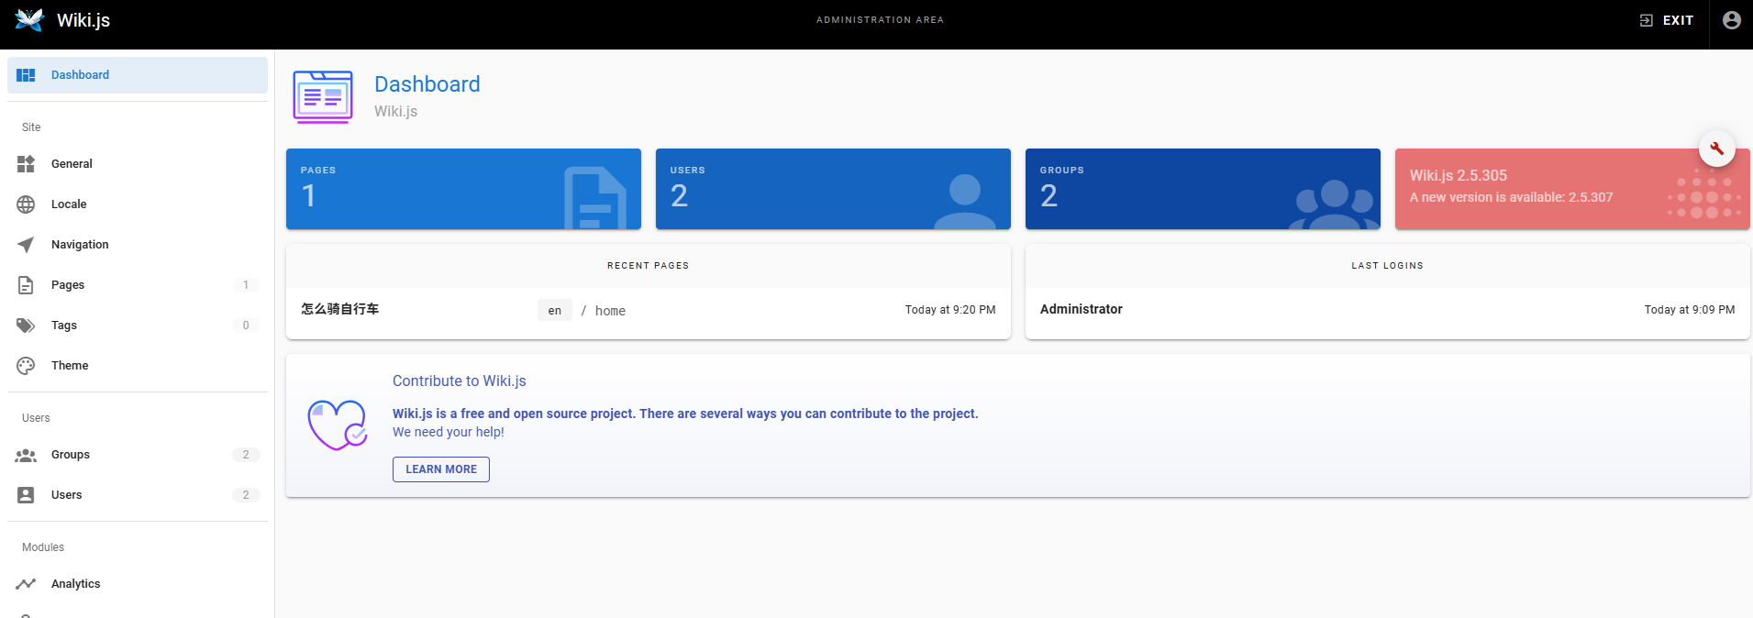Select the Dashboard sidebar item
The width and height of the screenshot is (1753, 618).
(x=138, y=75)
